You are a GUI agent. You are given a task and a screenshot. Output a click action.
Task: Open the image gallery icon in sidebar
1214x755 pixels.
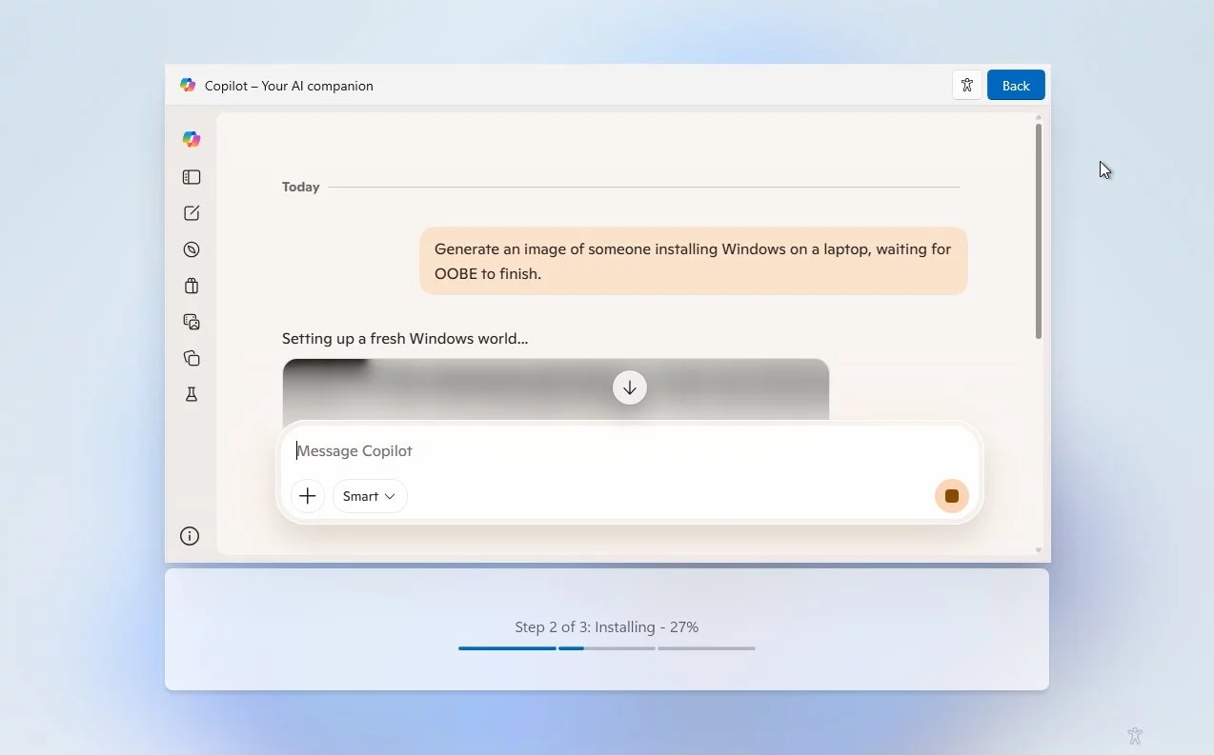click(x=192, y=322)
